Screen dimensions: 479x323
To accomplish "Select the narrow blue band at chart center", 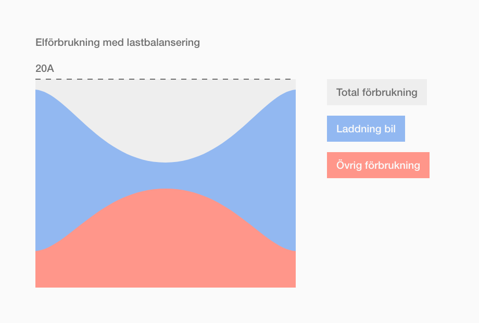I will tap(165, 176).
